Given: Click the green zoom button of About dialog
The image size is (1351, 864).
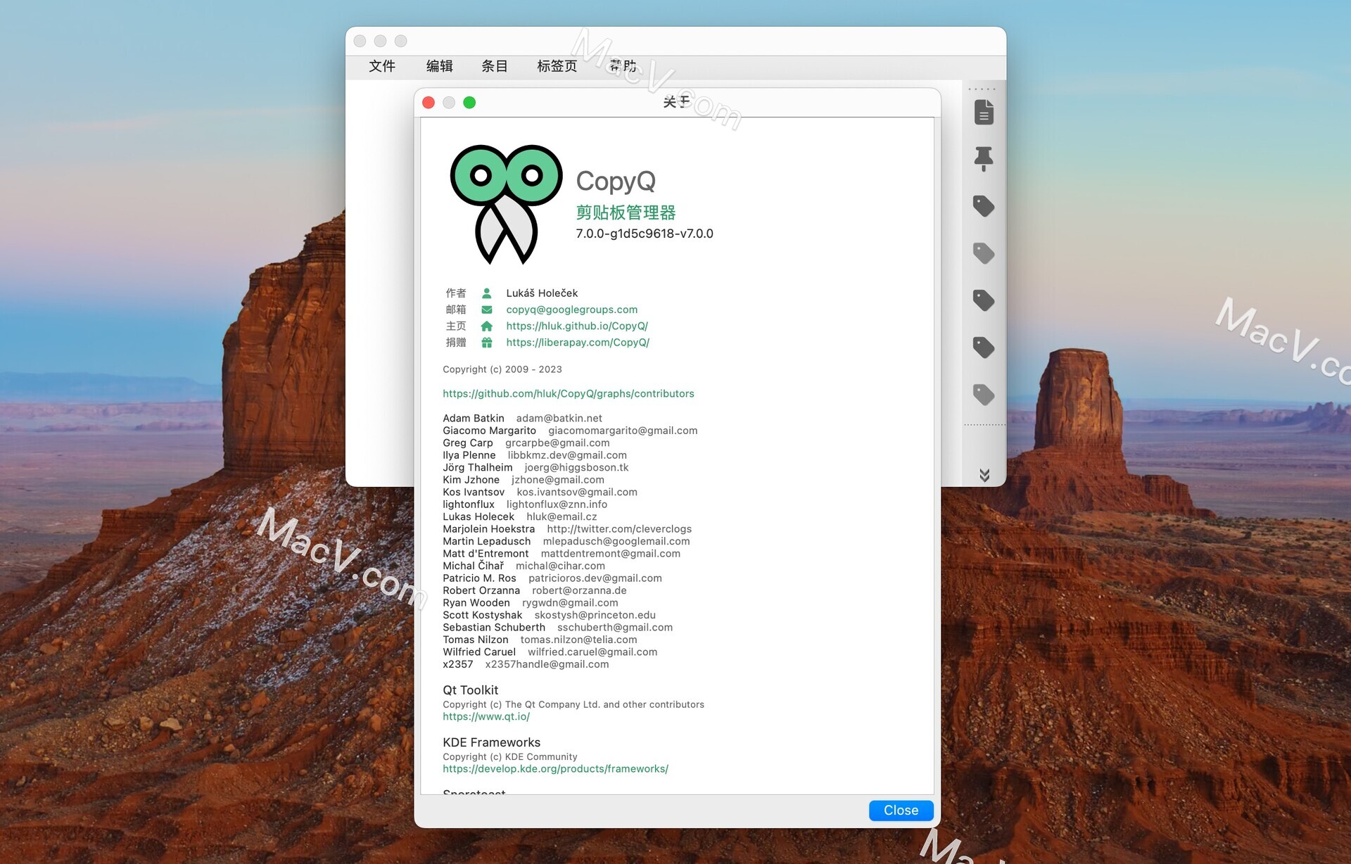Looking at the screenshot, I should point(469,103).
